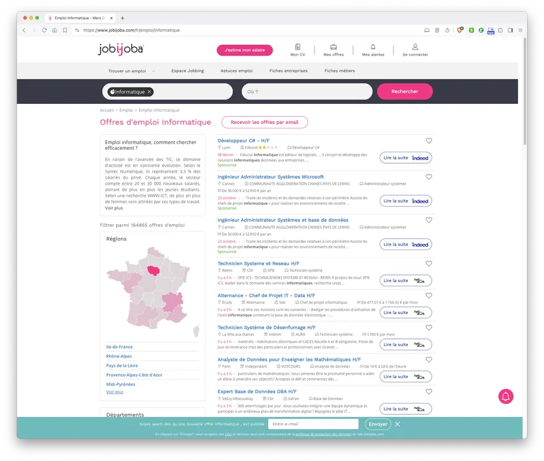Focus the Où ? location field

(307, 92)
